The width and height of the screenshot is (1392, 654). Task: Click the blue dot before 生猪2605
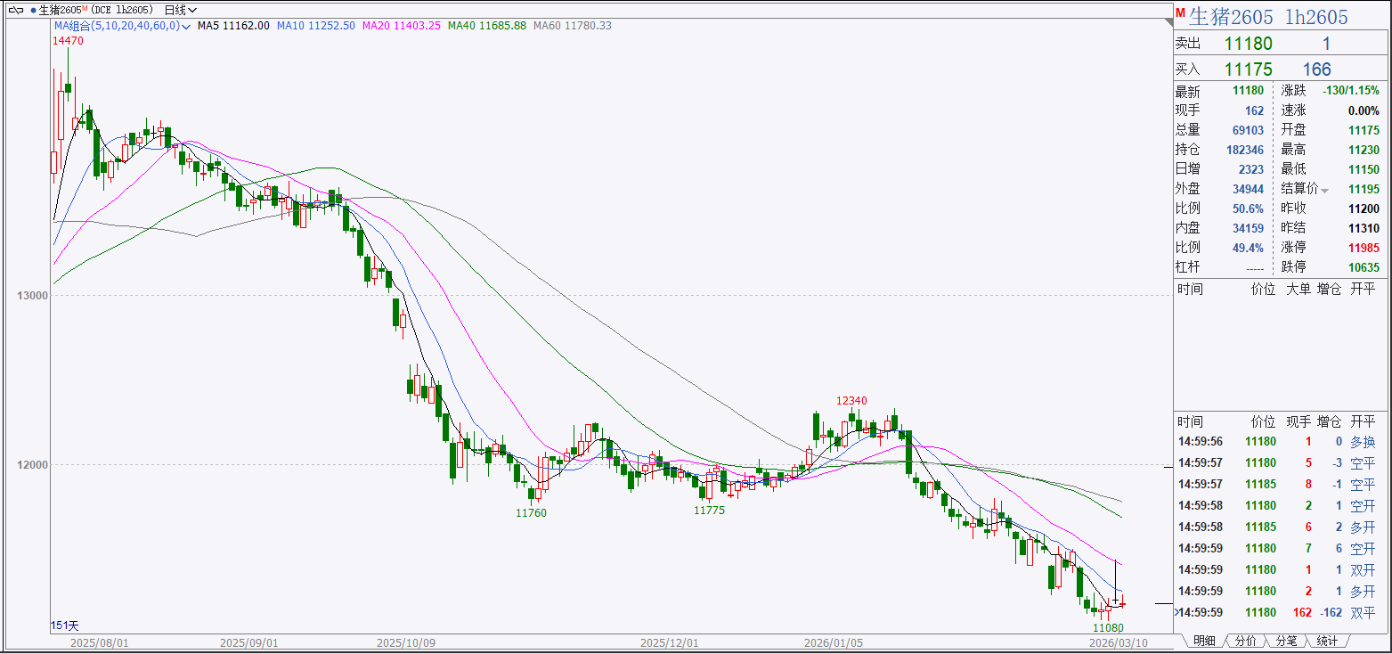tap(33, 10)
